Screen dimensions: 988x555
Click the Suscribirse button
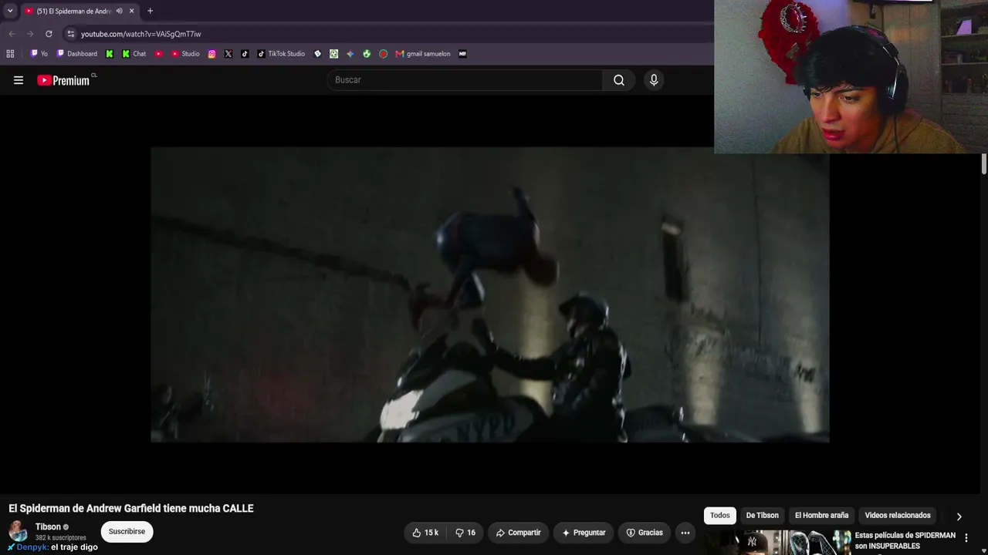pyautogui.click(x=127, y=532)
